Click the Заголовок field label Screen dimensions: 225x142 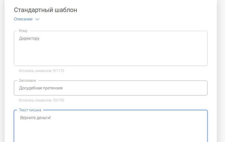point(27,81)
